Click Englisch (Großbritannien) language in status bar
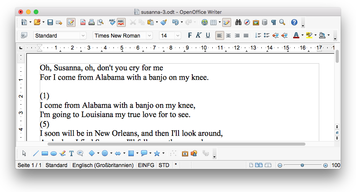This screenshot has height=192, width=356. tap(103, 165)
